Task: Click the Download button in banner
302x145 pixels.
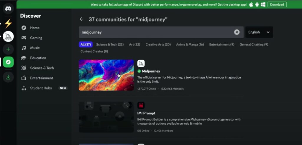Action: [277, 5]
